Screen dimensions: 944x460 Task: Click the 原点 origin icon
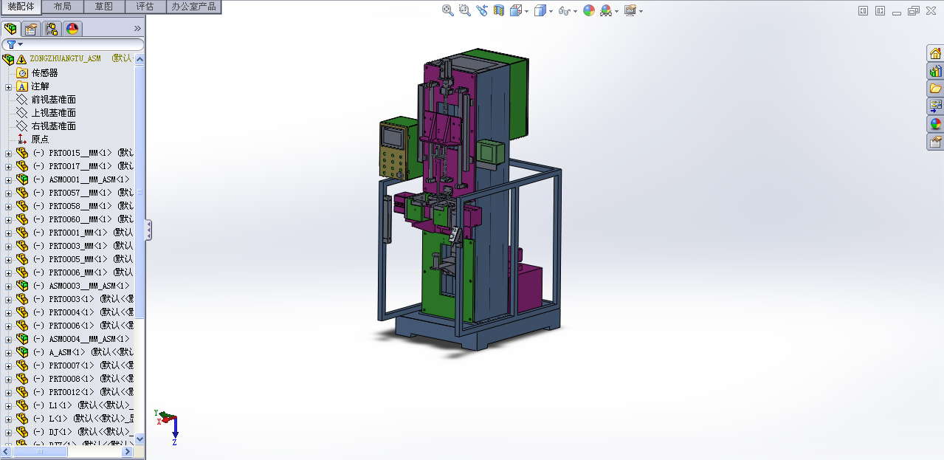[21, 139]
